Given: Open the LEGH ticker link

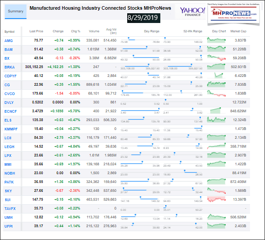Looking at the screenshot, I should click(9, 147).
